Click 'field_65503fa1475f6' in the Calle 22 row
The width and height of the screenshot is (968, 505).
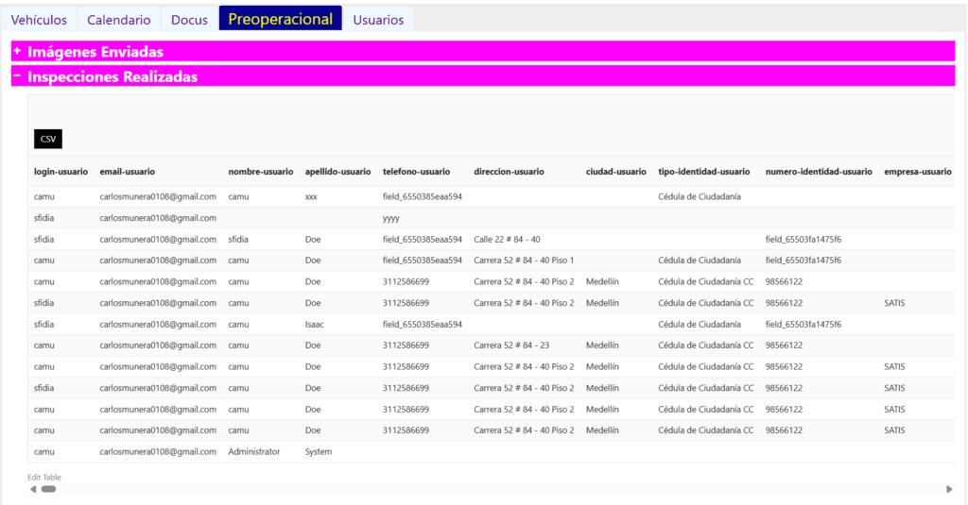click(804, 239)
